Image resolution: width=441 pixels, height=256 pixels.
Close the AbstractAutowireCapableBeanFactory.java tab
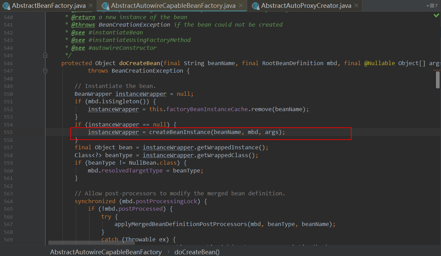click(241, 6)
